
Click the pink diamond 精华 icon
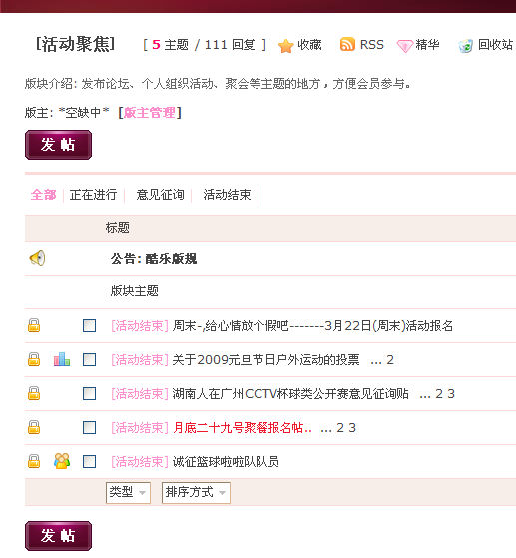point(405,46)
